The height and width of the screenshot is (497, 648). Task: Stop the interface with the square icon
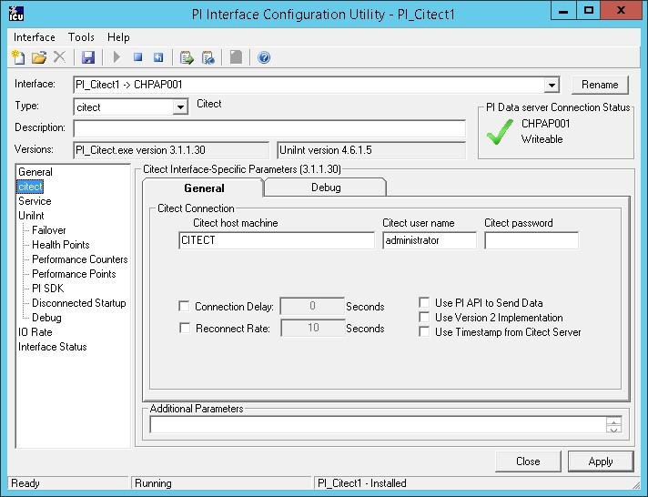(138, 57)
